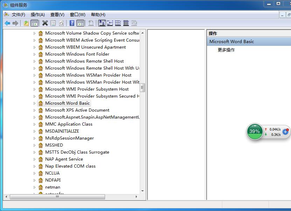The image size is (291, 211).
Task: Click icon beside Microsoft WMI Provider Subsystem Secured
Action: tap(41, 96)
